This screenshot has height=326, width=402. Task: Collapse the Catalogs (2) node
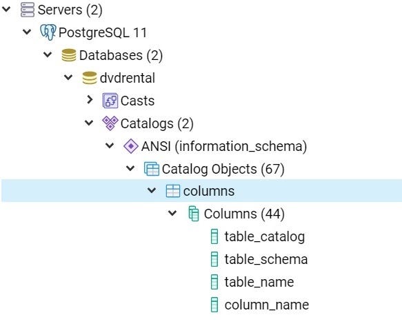click(x=89, y=123)
